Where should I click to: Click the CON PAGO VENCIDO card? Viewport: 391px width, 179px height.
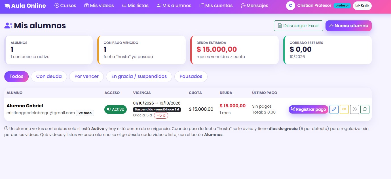point(141,50)
